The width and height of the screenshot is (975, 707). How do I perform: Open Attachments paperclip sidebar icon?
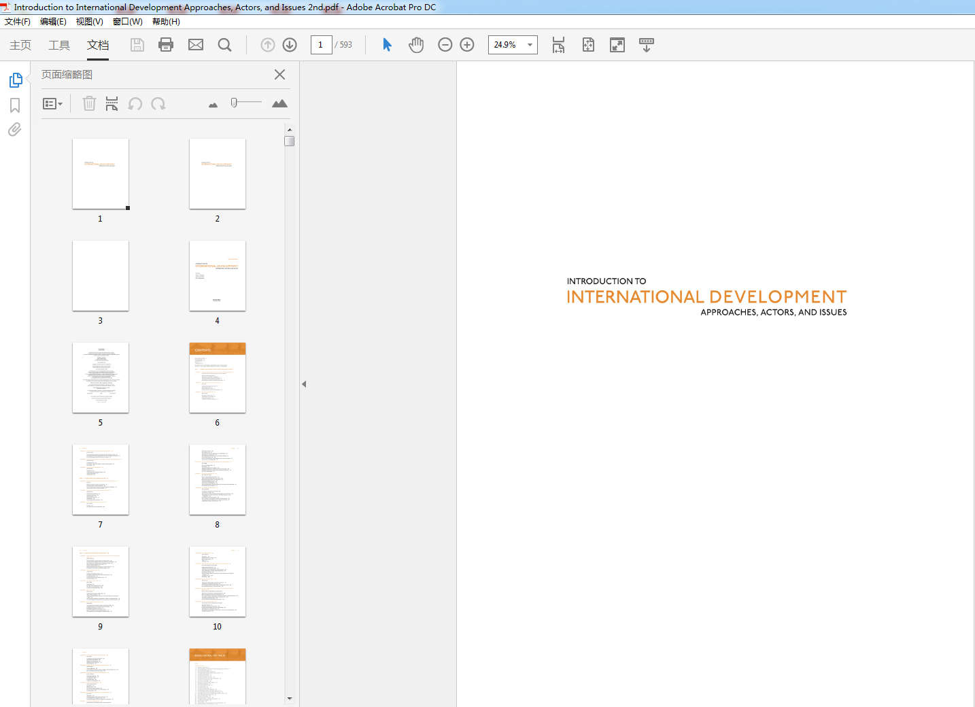click(15, 129)
